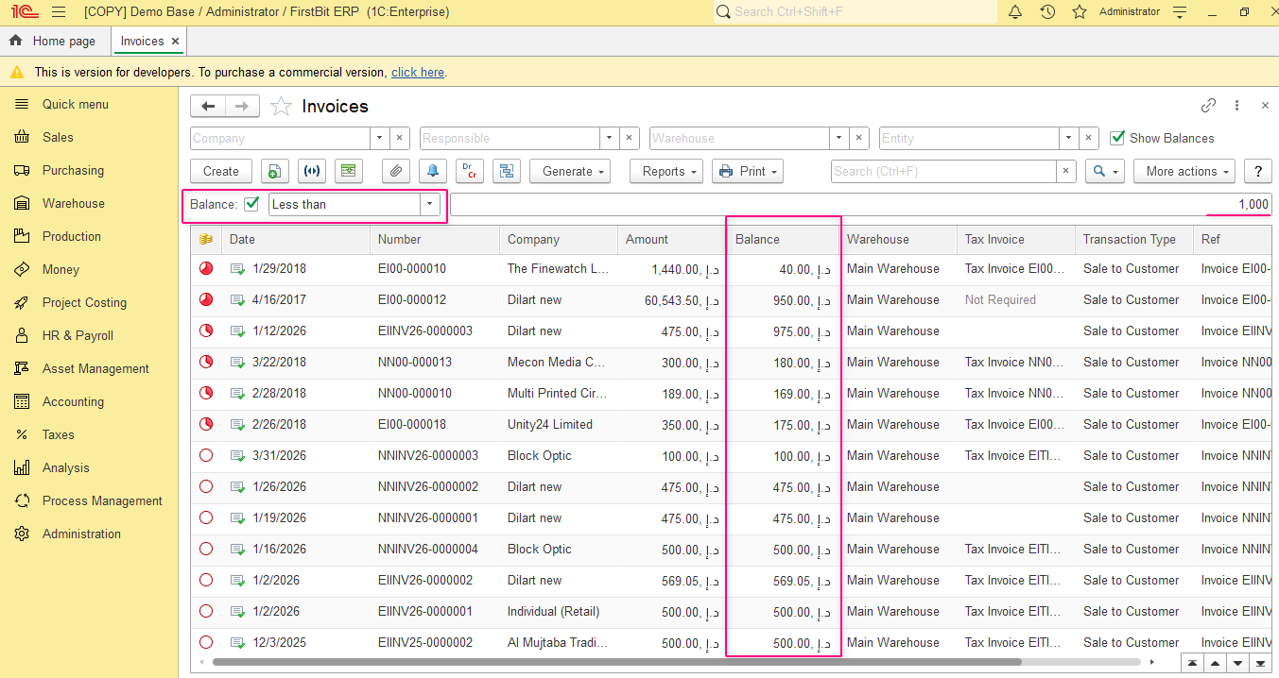Jump to last row with bottom arrow
The width and height of the screenshot is (1279, 678).
tap(1259, 663)
